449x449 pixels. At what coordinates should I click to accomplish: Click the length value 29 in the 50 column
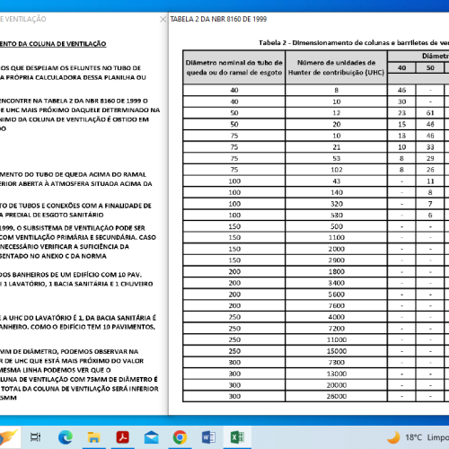tap(430, 158)
